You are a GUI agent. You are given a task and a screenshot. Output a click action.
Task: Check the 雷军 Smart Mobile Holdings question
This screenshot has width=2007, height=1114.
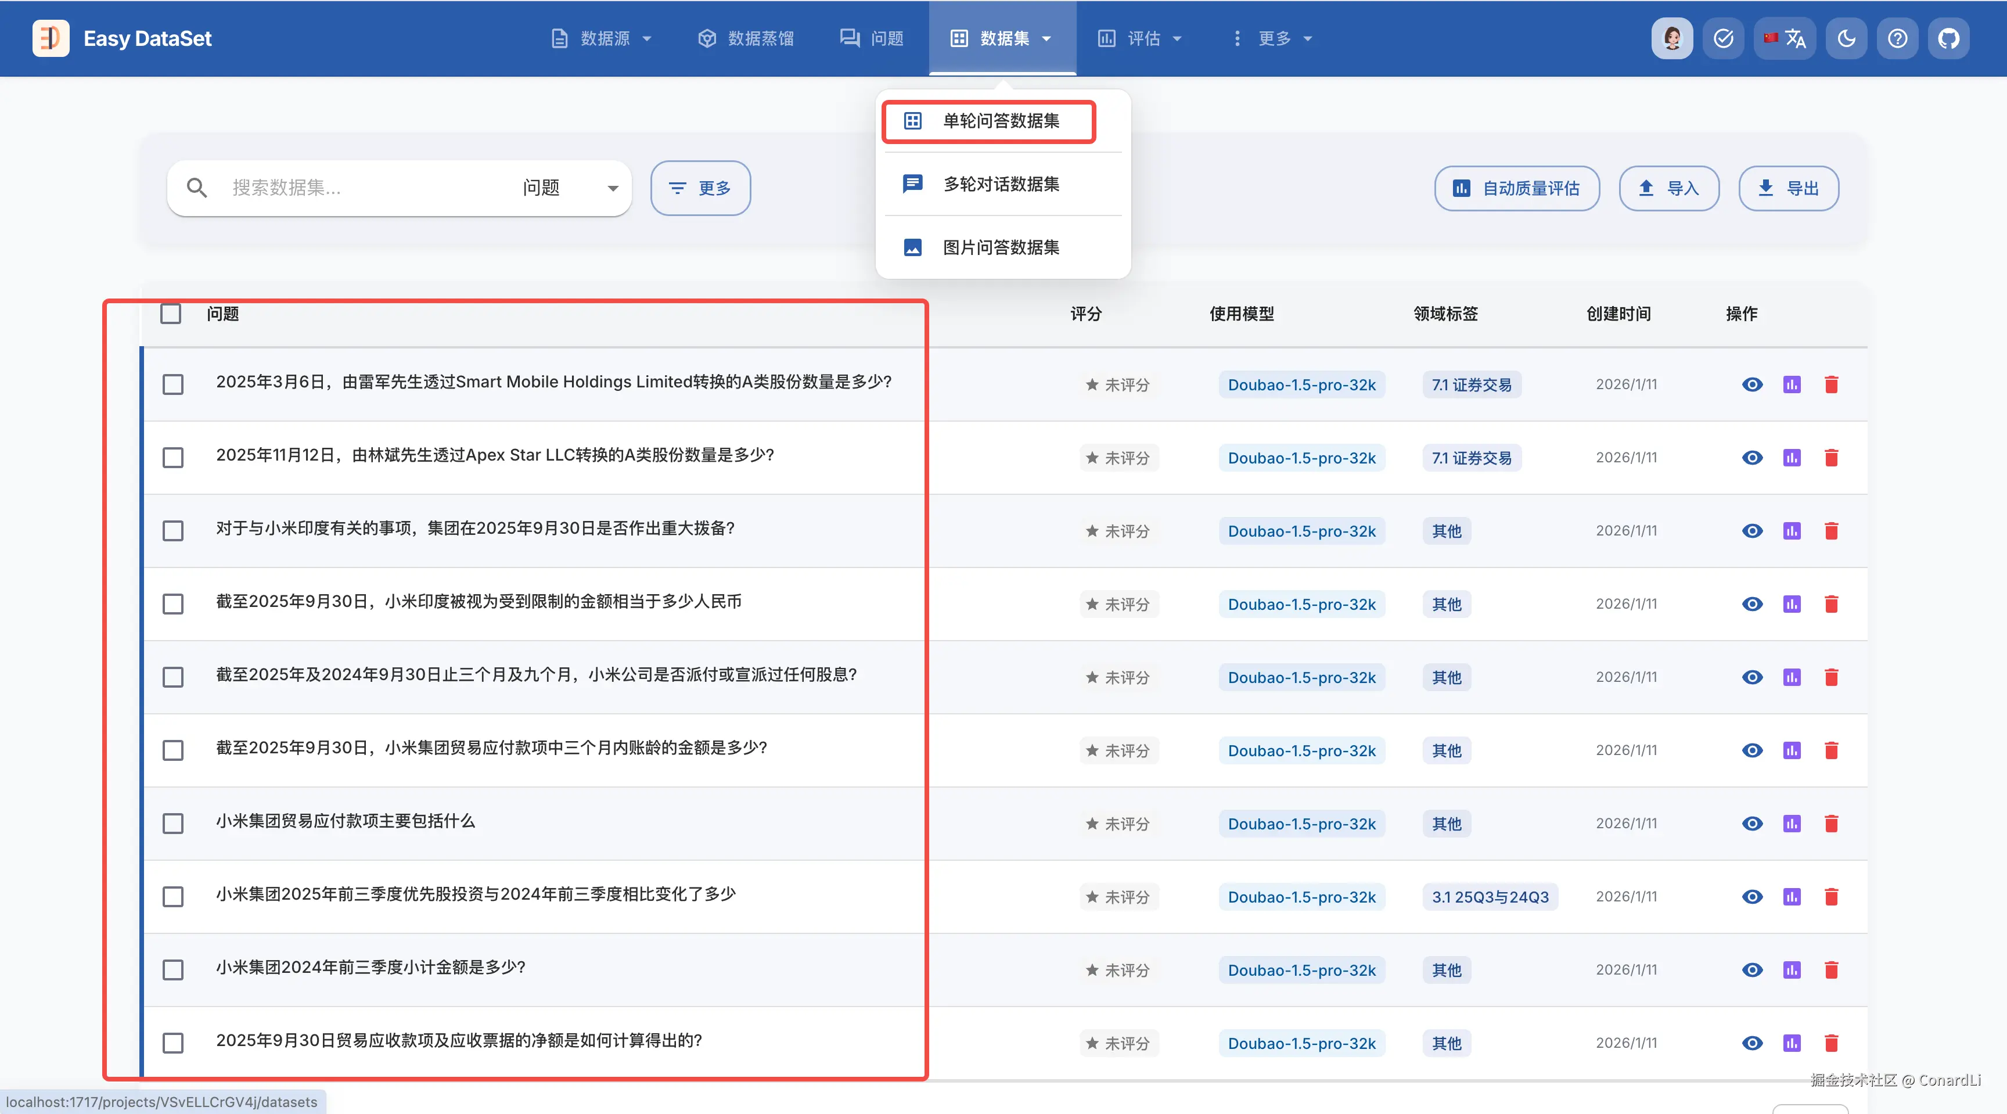pyautogui.click(x=173, y=385)
